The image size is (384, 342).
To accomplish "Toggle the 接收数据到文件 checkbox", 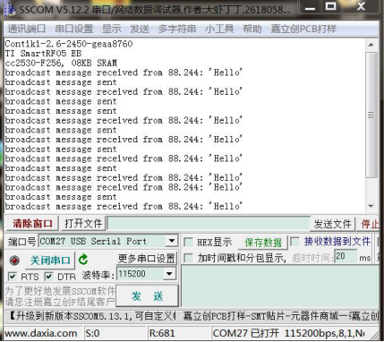I will pyautogui.click(x=294, y=242).
